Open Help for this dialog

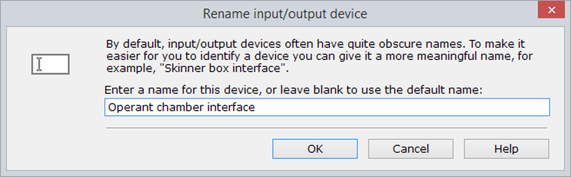pos(506,149)
